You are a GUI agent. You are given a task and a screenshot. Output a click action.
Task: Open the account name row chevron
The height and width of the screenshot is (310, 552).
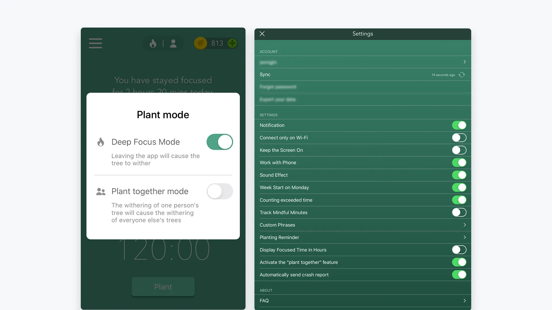pos(465,62)
